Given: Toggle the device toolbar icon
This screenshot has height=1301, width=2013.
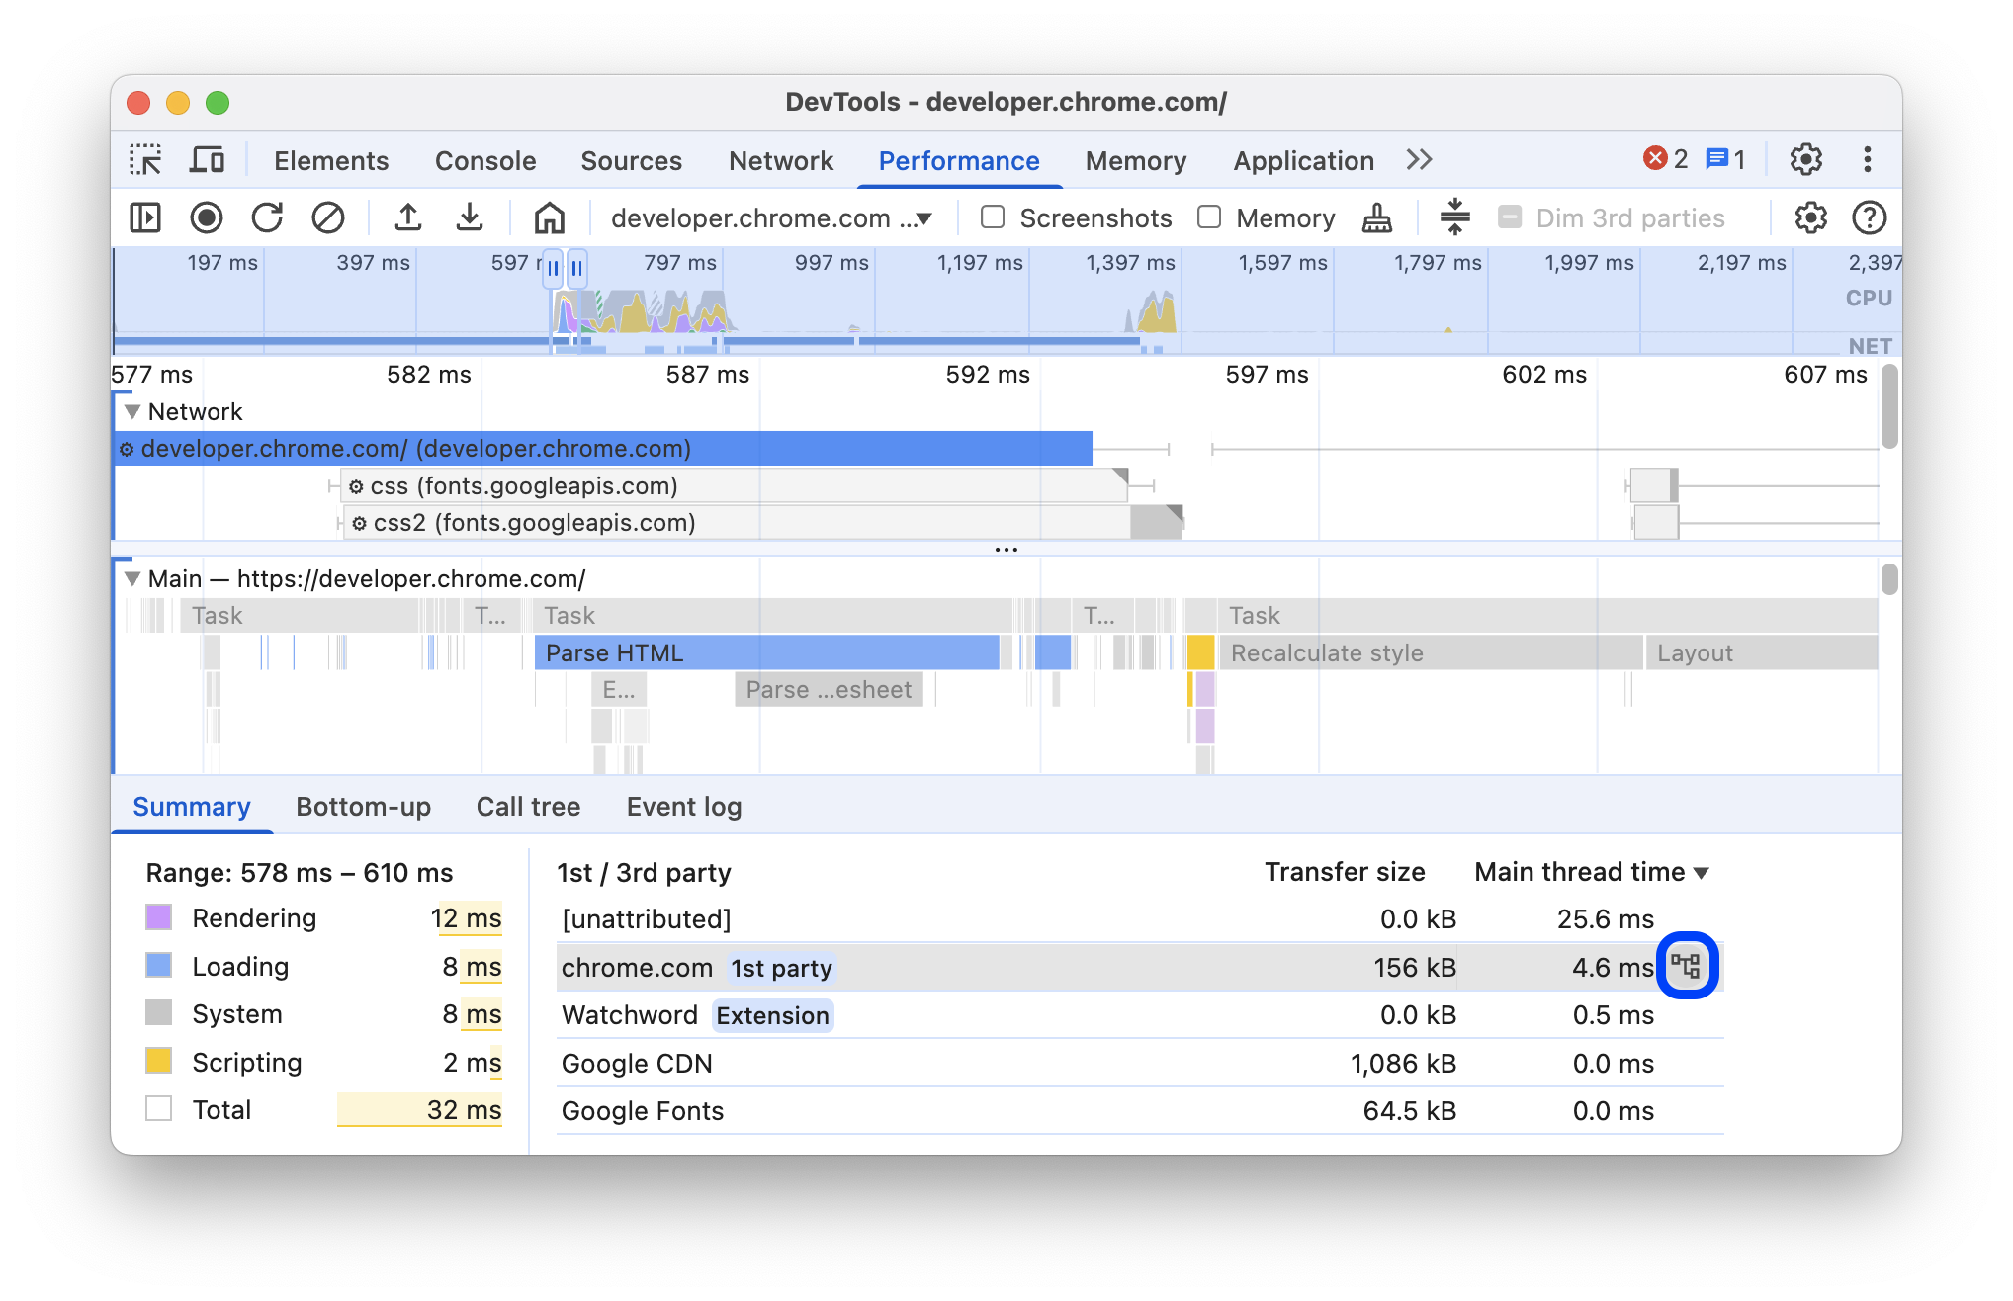Looking at the screenshot, I should [207, 160].
